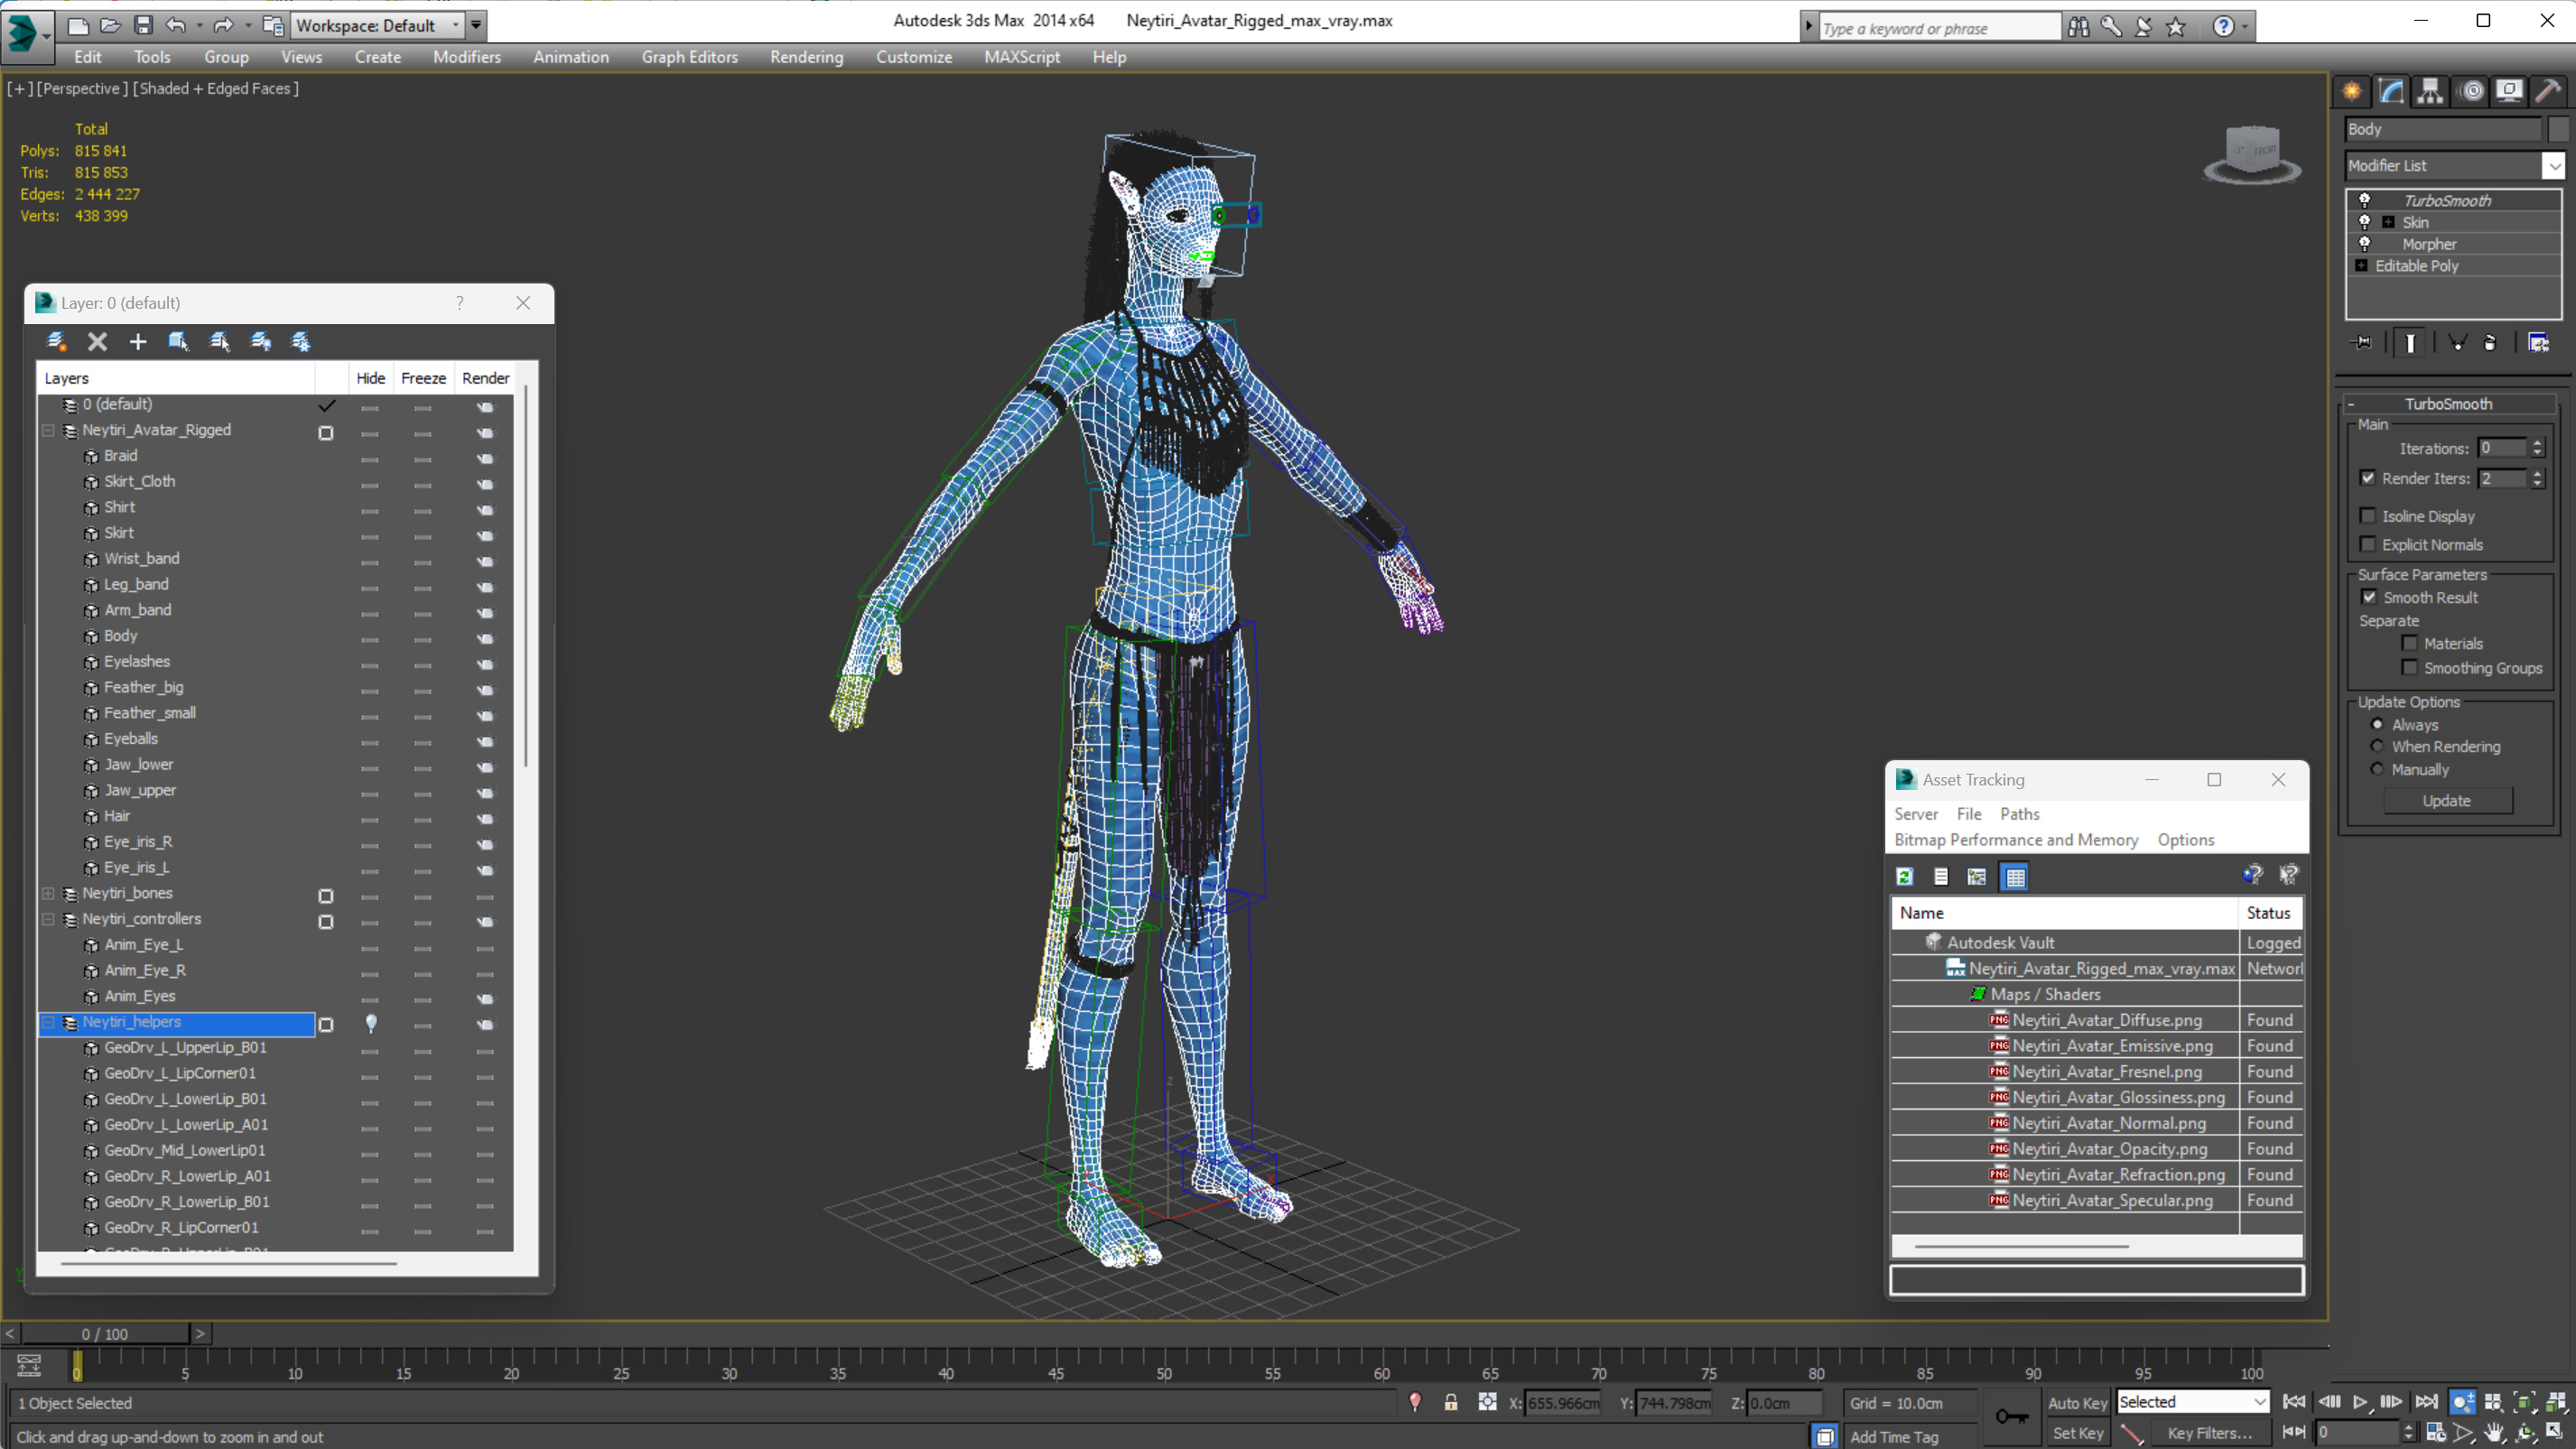The height and width of the screenshot is (1449, 2576).
Task: Collapse the Neytiri_helpers layer
Action: 48,1022
